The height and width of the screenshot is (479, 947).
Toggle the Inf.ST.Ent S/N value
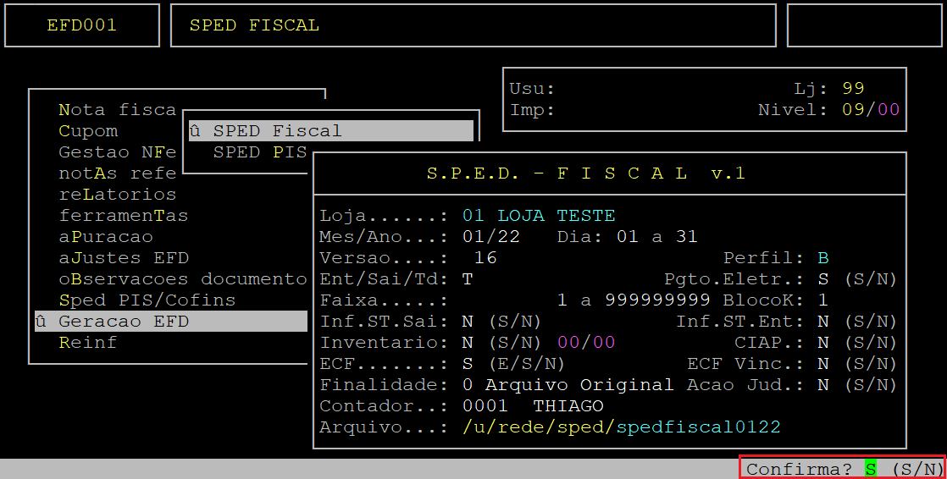click(822, 321)
